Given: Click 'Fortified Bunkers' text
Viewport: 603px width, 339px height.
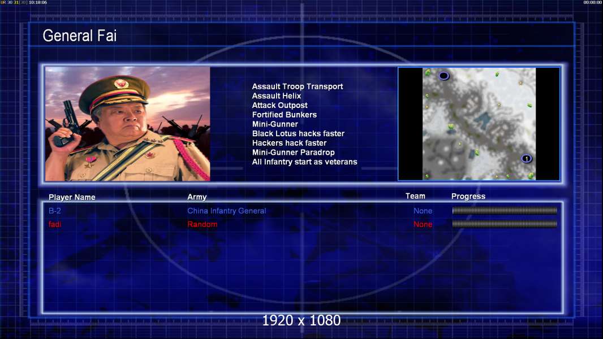Looking at the screenshot, I should pyautogui.click(x=284, y=115).
